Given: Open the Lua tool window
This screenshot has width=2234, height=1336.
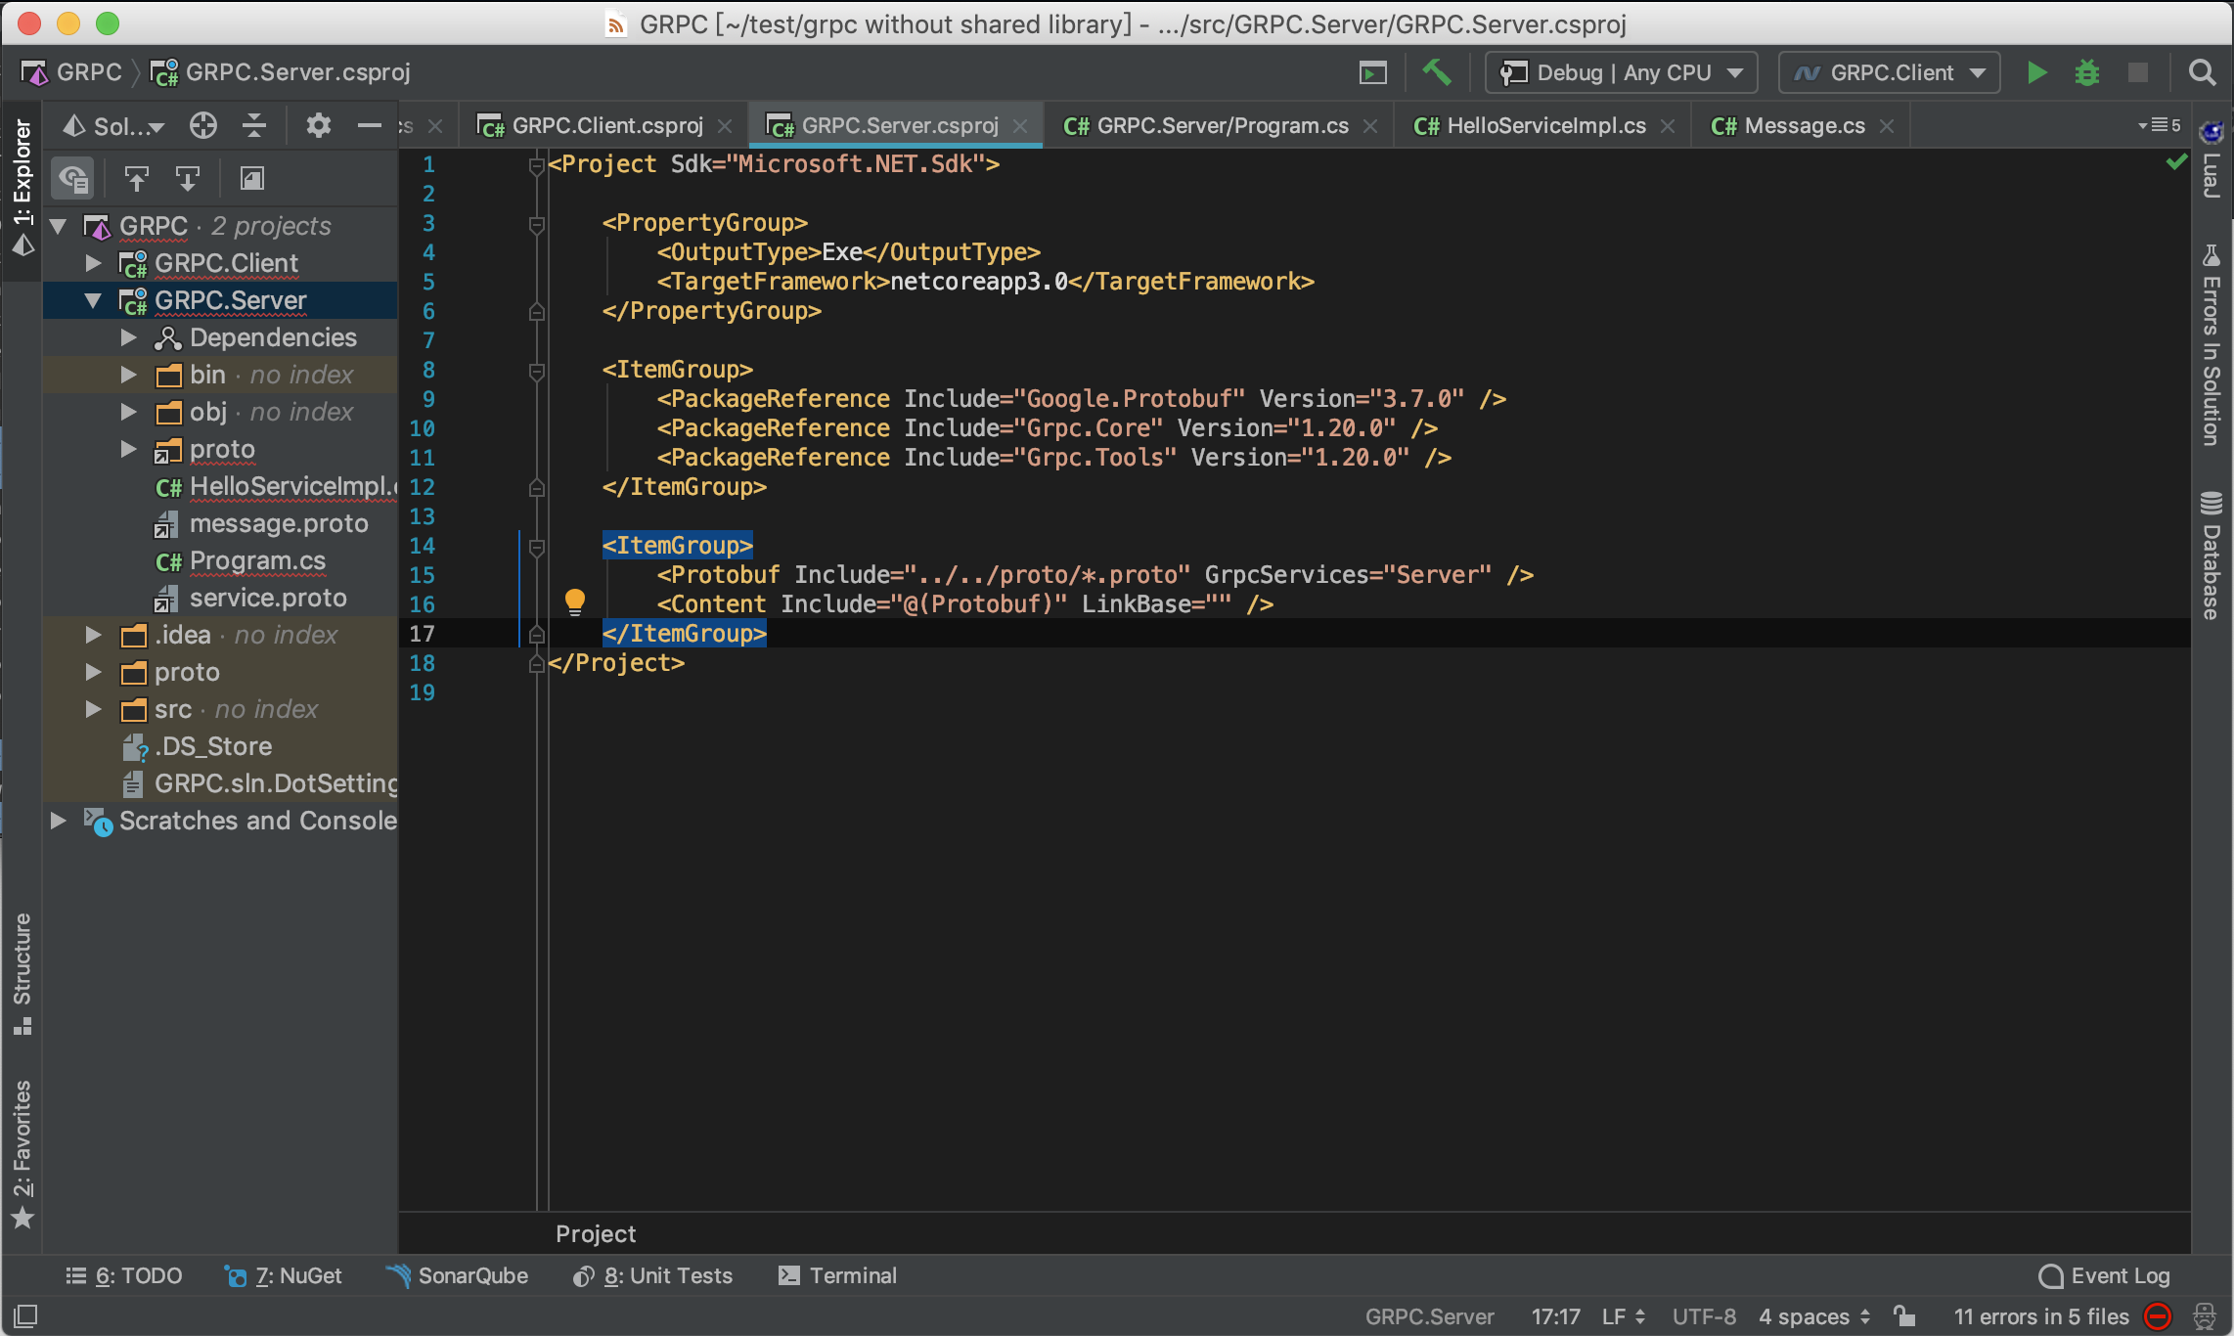Looking at the screenshot, I should 2212,158.
